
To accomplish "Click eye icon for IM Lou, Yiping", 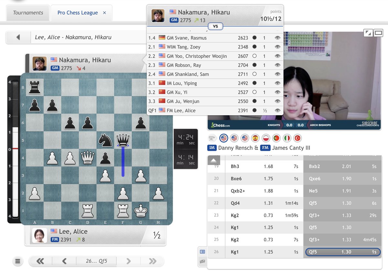I will 277,83.
